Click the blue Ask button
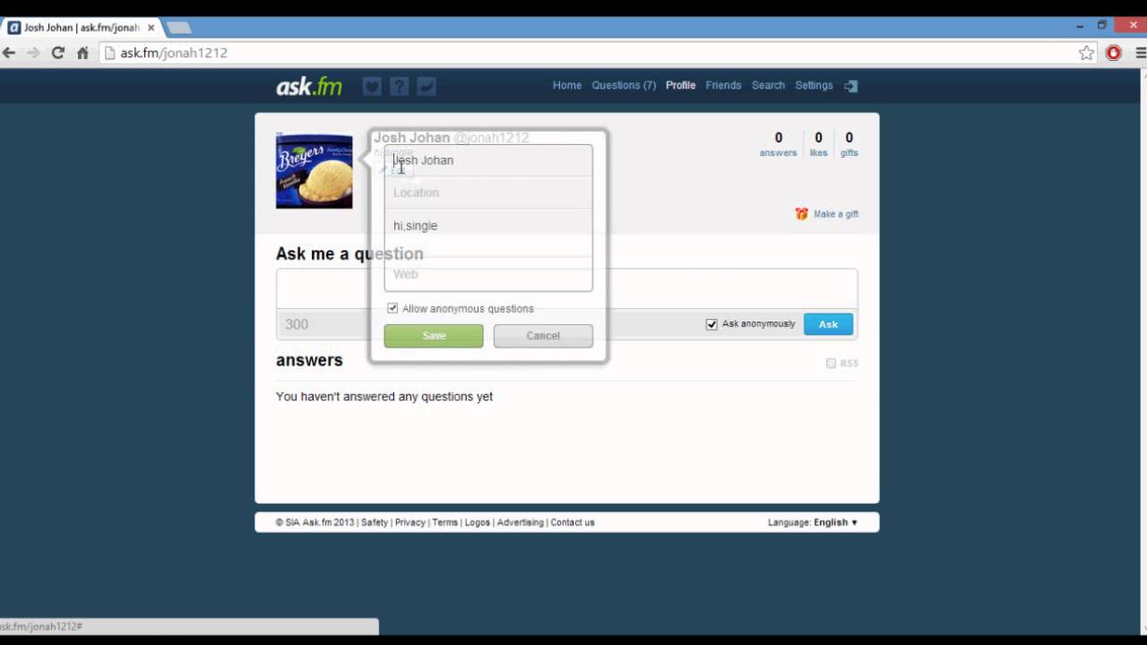The image size is (1147, 645). point(828,324)
